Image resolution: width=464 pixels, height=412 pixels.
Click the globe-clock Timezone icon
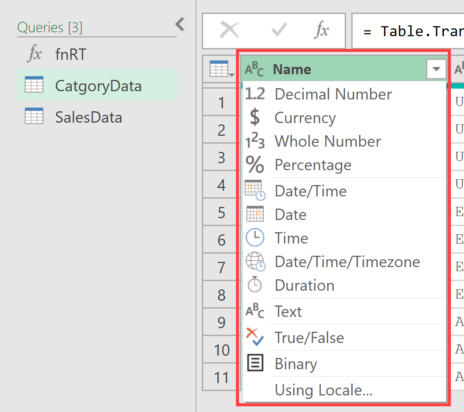pos(256,261)
